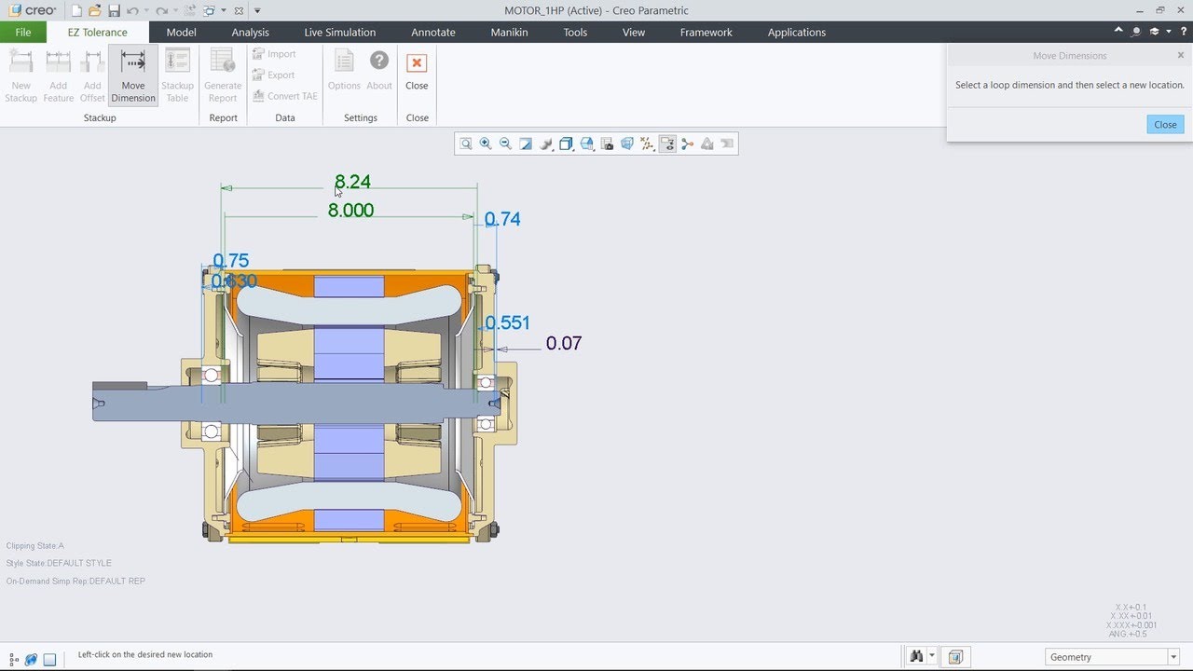
Task: Click Add Offset in the Stackup group
Action: [x=92, y=76]
